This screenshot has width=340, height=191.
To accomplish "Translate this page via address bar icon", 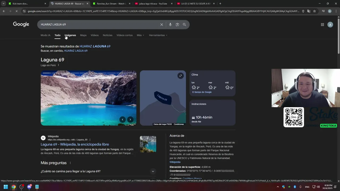I will pyautogui.click(x=309, y=11).
